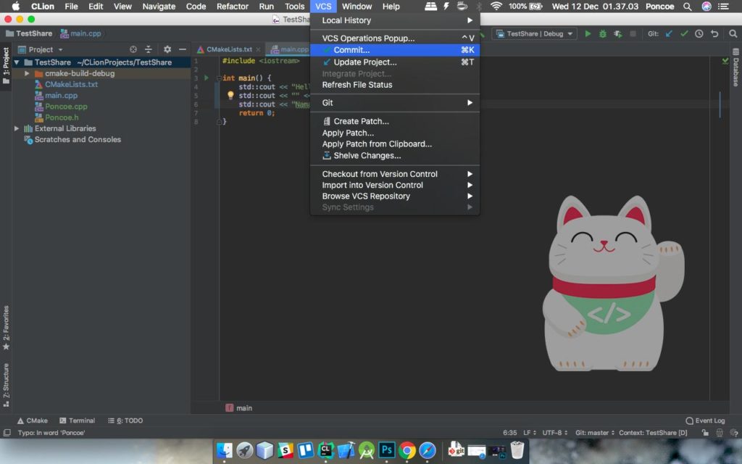The height and width of the screenshot is (464, 742).
Task: Change LF line separator in status bar
Action: pyautogui.click(x=530, y=433)
